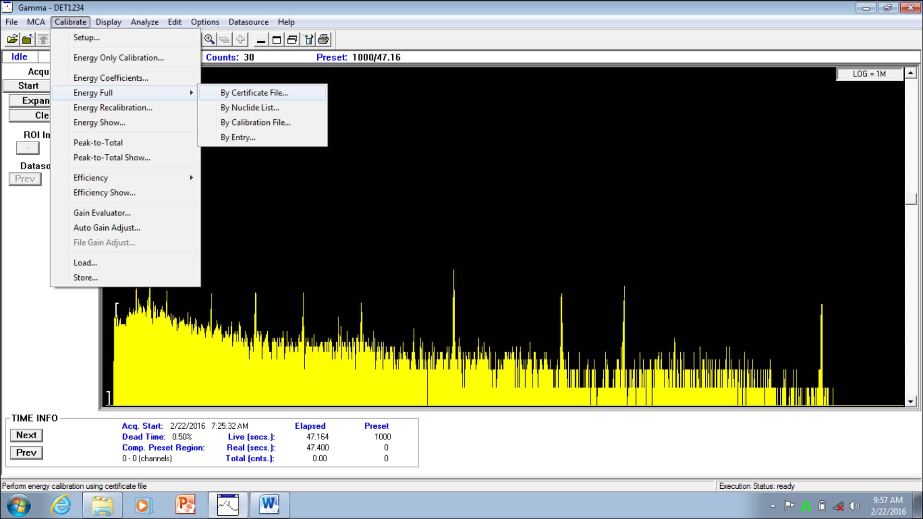Print the spectrum using the printer icon
The image size is (923, 519).
(324, 39)
